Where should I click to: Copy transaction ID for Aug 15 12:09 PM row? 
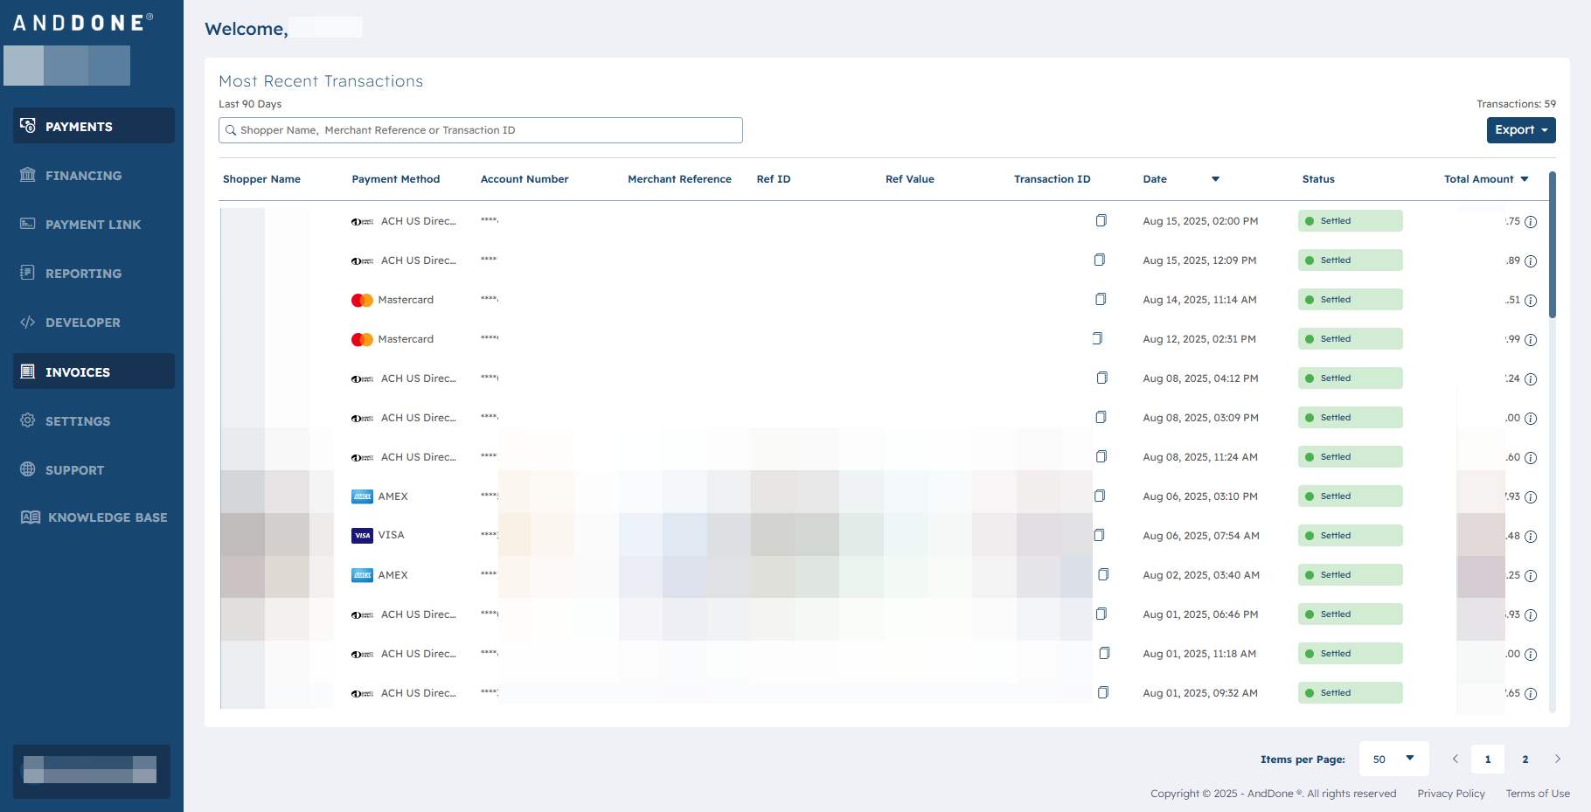point(1100,260)
